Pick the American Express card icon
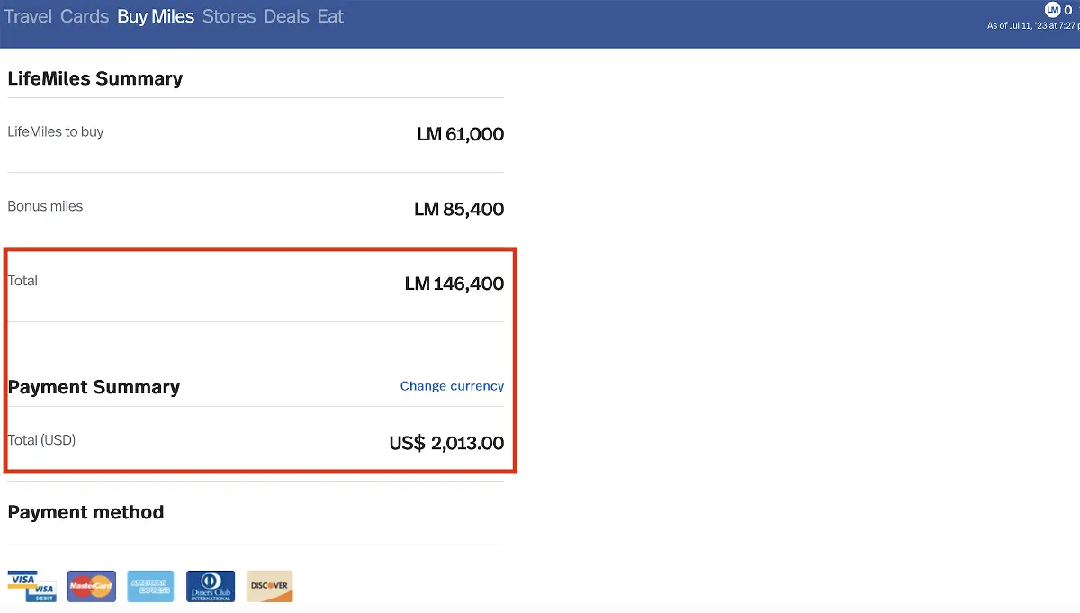Screen dimensions: 1080x613 [150, 586]
